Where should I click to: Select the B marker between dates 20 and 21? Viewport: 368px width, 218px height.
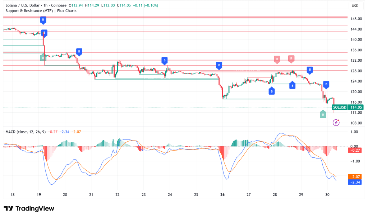(x=79, y=52)
